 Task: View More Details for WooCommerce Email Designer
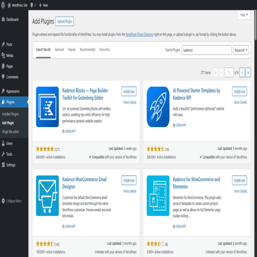point(130,191)
